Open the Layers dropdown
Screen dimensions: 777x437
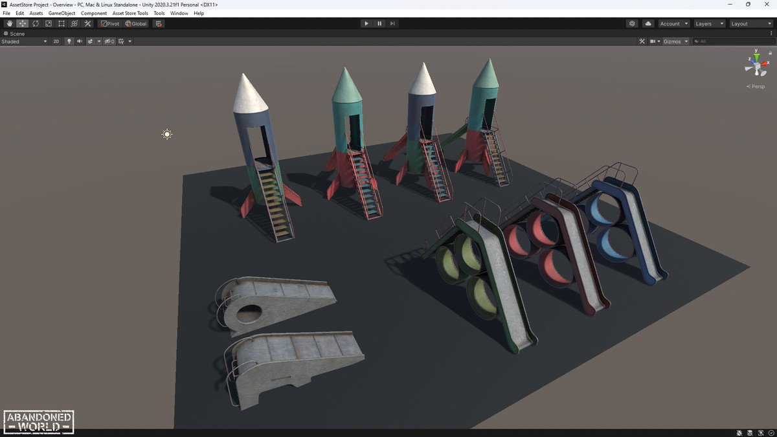pyautogui.click(x=709, y=23)
